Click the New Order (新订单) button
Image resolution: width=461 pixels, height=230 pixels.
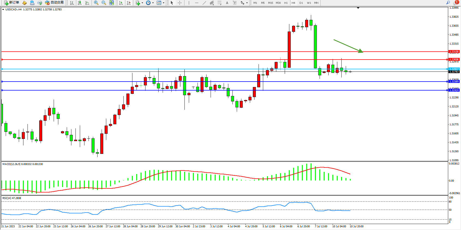click(x=11, y=3)
